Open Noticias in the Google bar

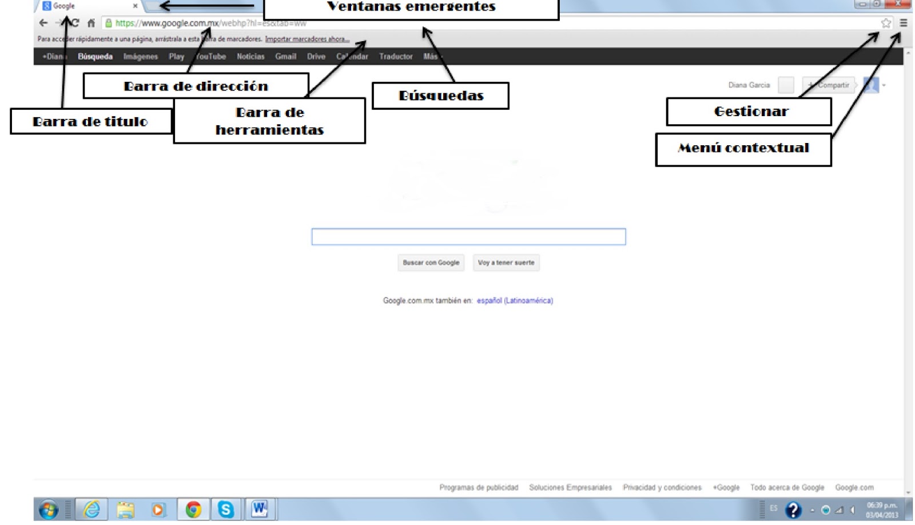click(x=250, y=57)
